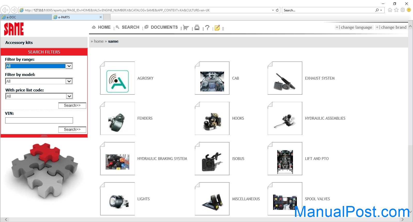
Task: Click the magnifier in browser search box
Action: click(377, 10)
